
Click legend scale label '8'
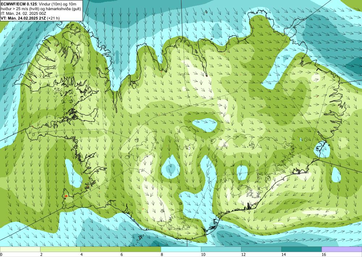click(162, 254)
